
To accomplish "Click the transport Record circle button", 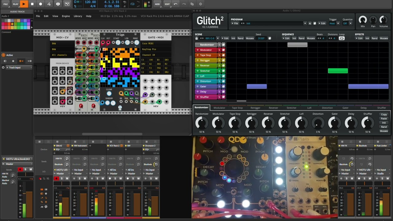I will pos(40,4).
